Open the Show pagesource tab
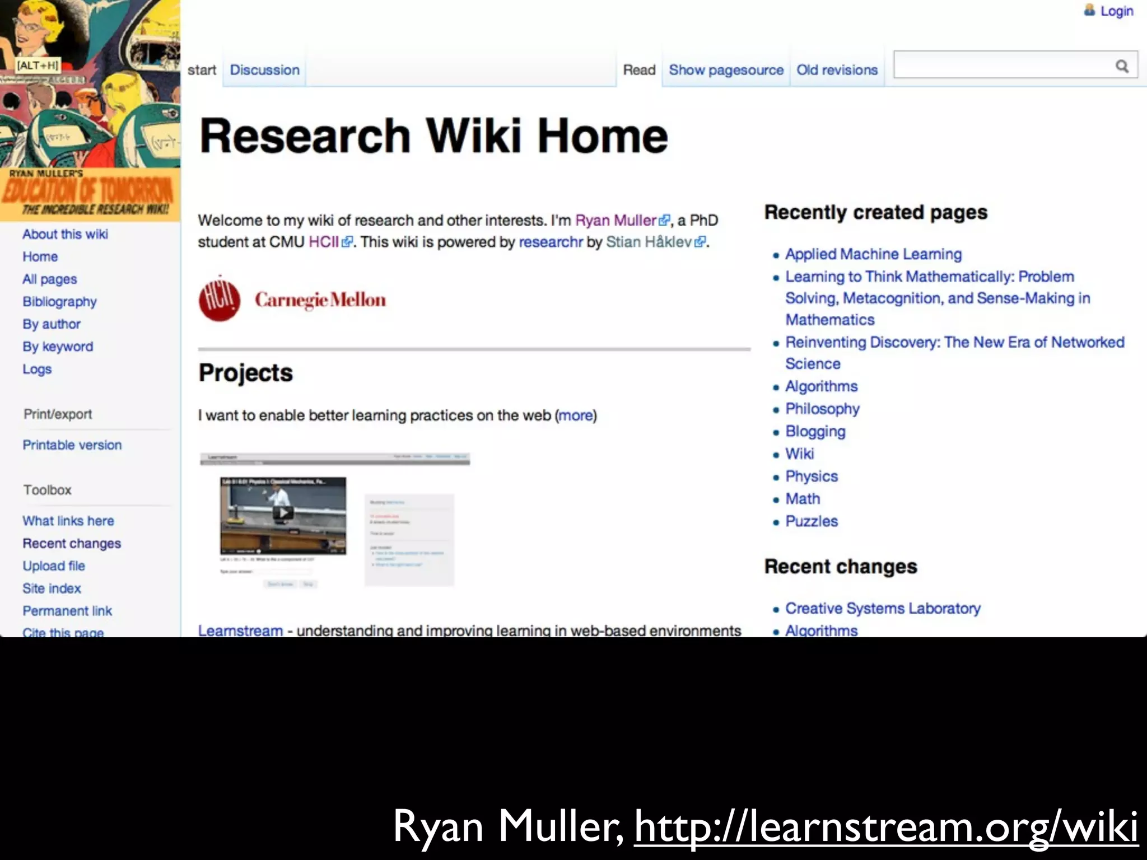1147x860 pixels. pyautogui.click(x=726, y=70)
